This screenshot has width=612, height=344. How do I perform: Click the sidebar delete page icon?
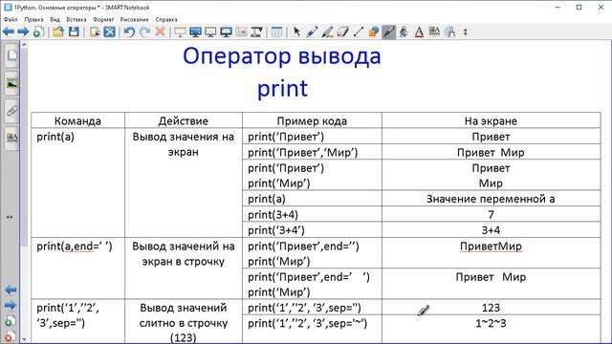coord(11,335)
